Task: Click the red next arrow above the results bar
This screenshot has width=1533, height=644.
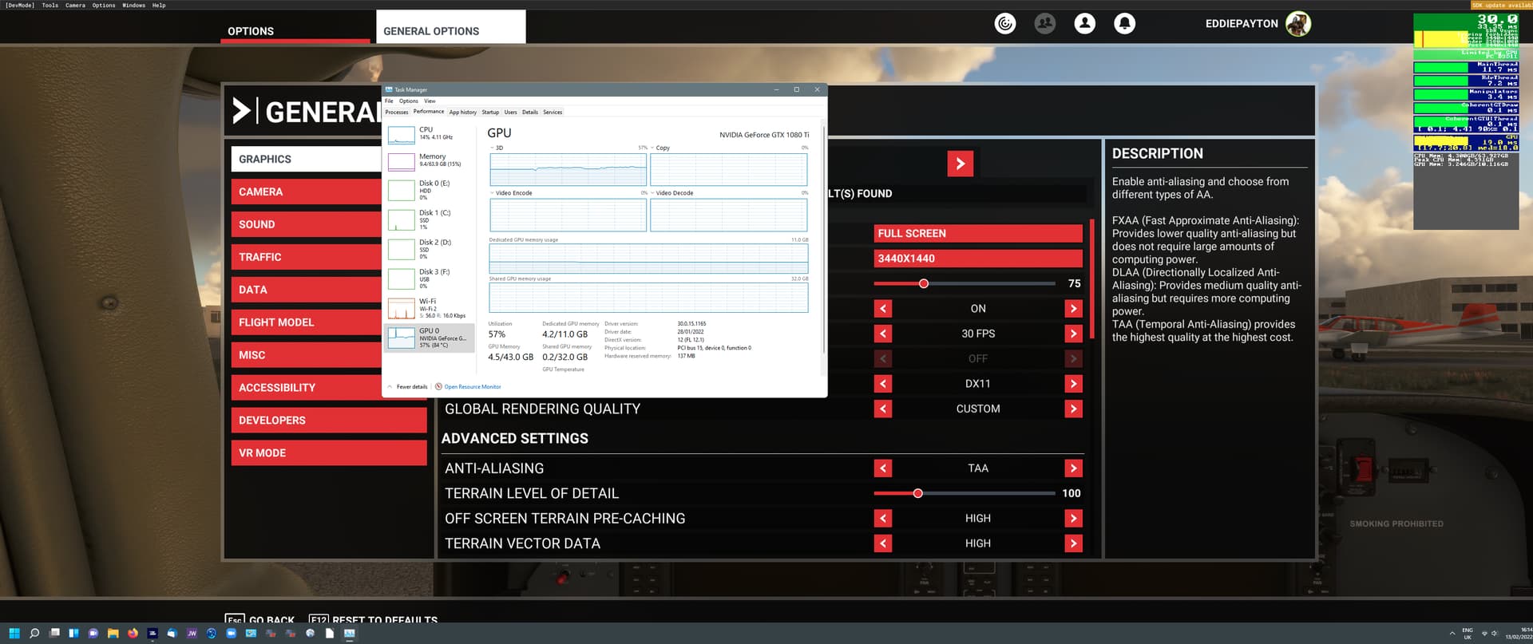Action: point(960,164)
